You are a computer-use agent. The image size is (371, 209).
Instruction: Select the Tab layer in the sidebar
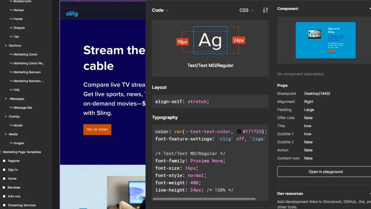coord(16,37)
